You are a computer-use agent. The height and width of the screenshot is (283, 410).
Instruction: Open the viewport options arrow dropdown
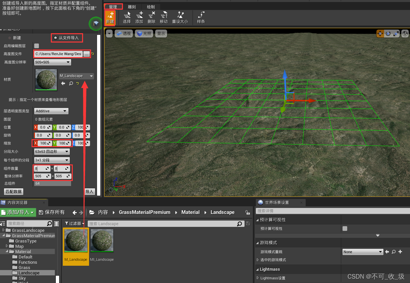109,34
